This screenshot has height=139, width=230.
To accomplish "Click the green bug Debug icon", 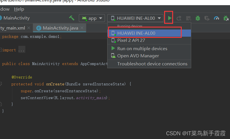I will [x=198, y=18].
